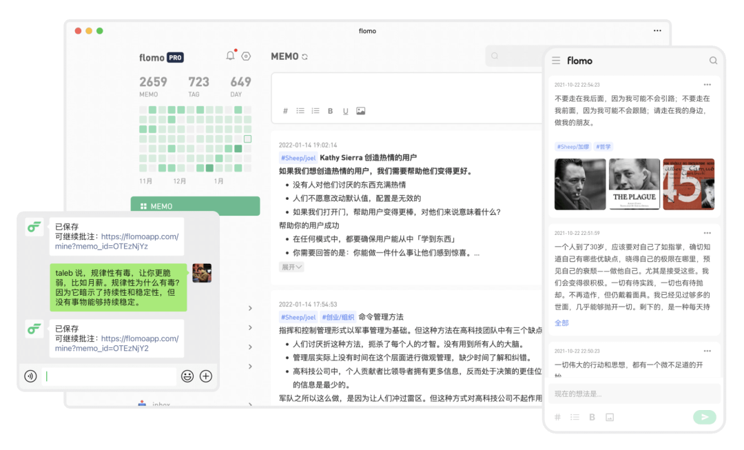Image resolution: width=744 pixels, height=450 pixels.
Task: Tap the search icon in mobile flomo header
Action: [713, 61]
